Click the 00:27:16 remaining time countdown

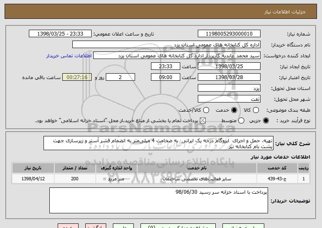pyautogui.click(x=77, y=77)
